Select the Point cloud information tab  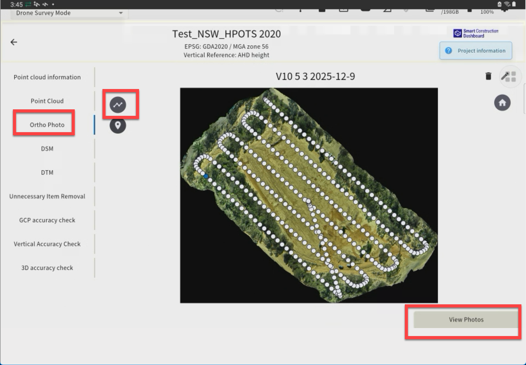[47, 77]
